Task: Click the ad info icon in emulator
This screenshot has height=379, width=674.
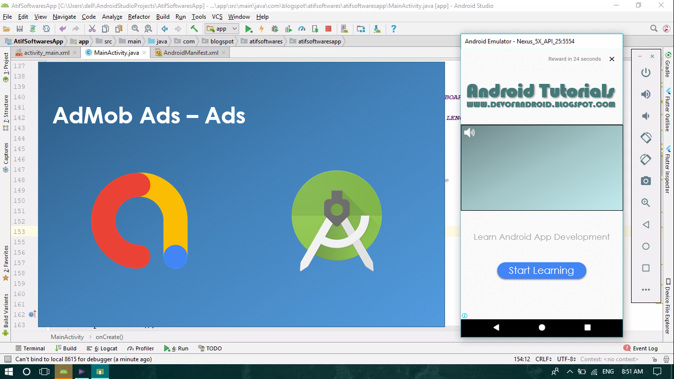Action: [465, 316]
